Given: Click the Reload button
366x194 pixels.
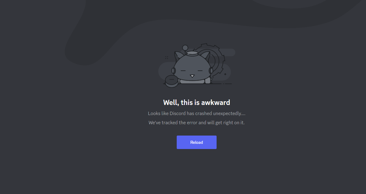Looking at the screenshot, I should tap(197, 142).
